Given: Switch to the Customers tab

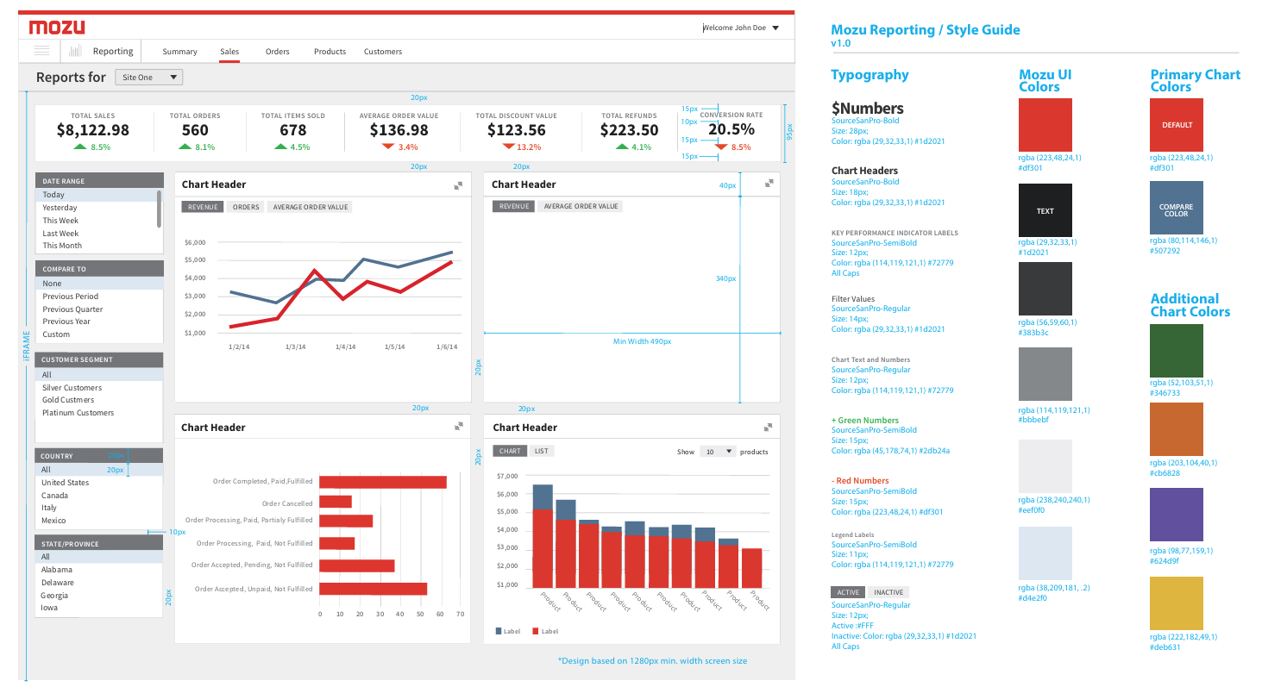Looking at the screenshot, I should pyautogui.click(x=383, y=52).
